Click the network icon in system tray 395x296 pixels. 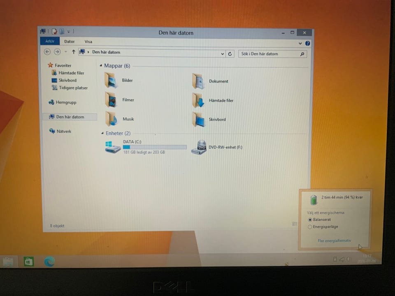(x=342, y=259)
